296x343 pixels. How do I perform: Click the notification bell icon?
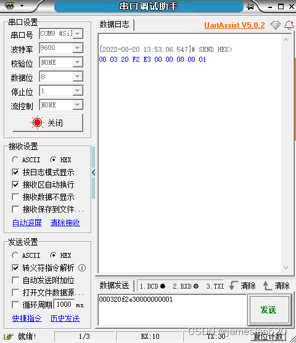click(x=289, y=25)
